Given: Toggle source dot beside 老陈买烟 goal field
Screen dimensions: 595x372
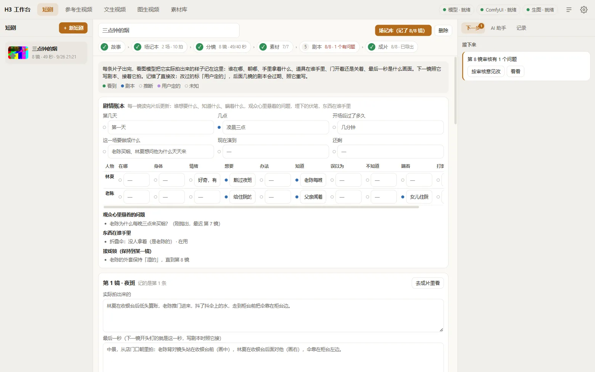Looking at the screenshot, I should coord(104,151).
